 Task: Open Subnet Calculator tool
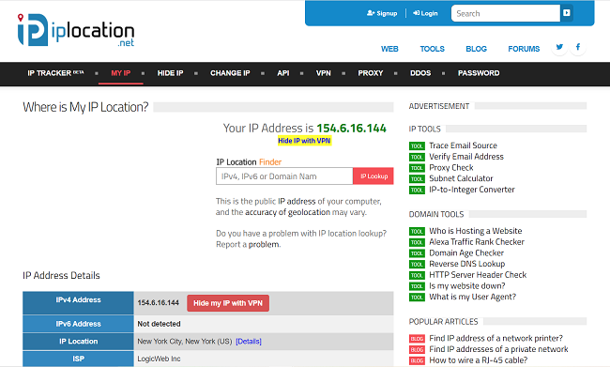(461, 178)
